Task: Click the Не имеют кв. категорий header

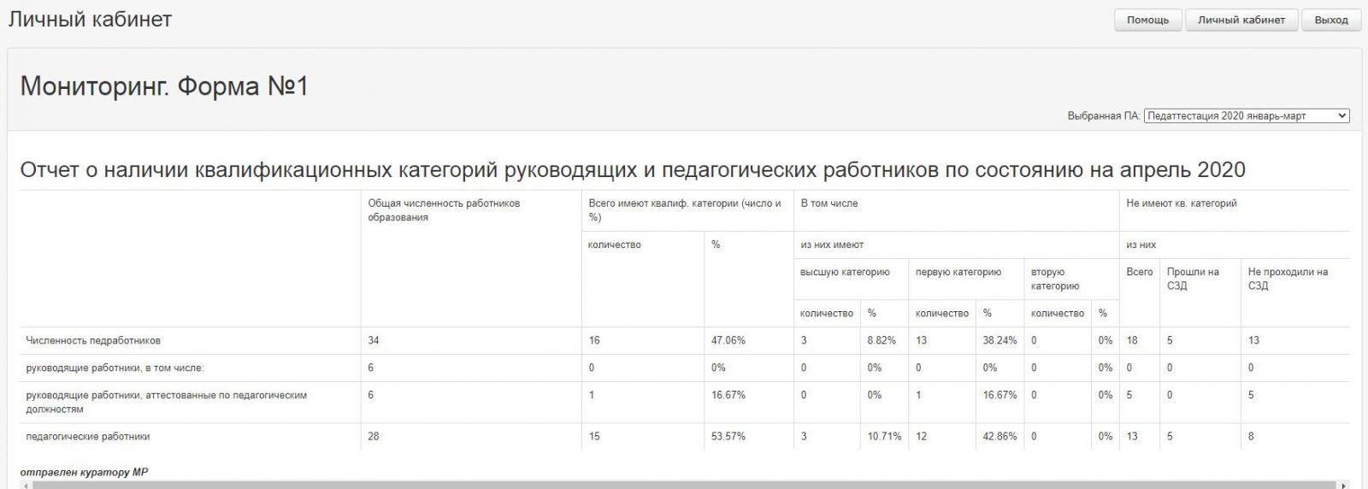Action: click(1181, 203)
